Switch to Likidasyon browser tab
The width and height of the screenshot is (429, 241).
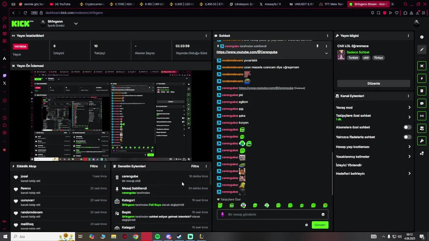241,4
